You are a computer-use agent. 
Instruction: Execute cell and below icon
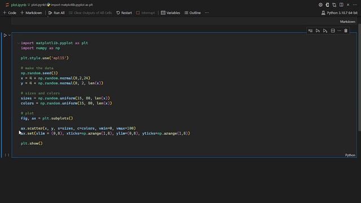click(325, 30)
